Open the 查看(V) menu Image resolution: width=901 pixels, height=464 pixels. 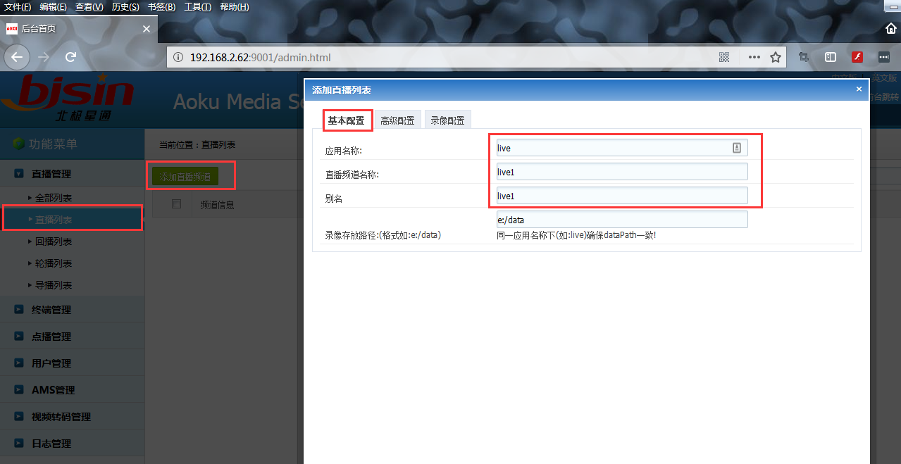click(x=89, y=7)
